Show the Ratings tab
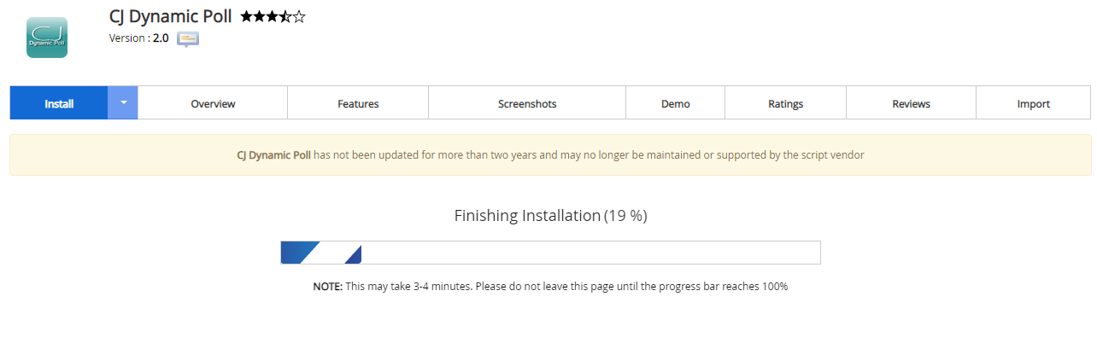The height and width of the screenshot is (343, 1097). (x=785, y=103)
